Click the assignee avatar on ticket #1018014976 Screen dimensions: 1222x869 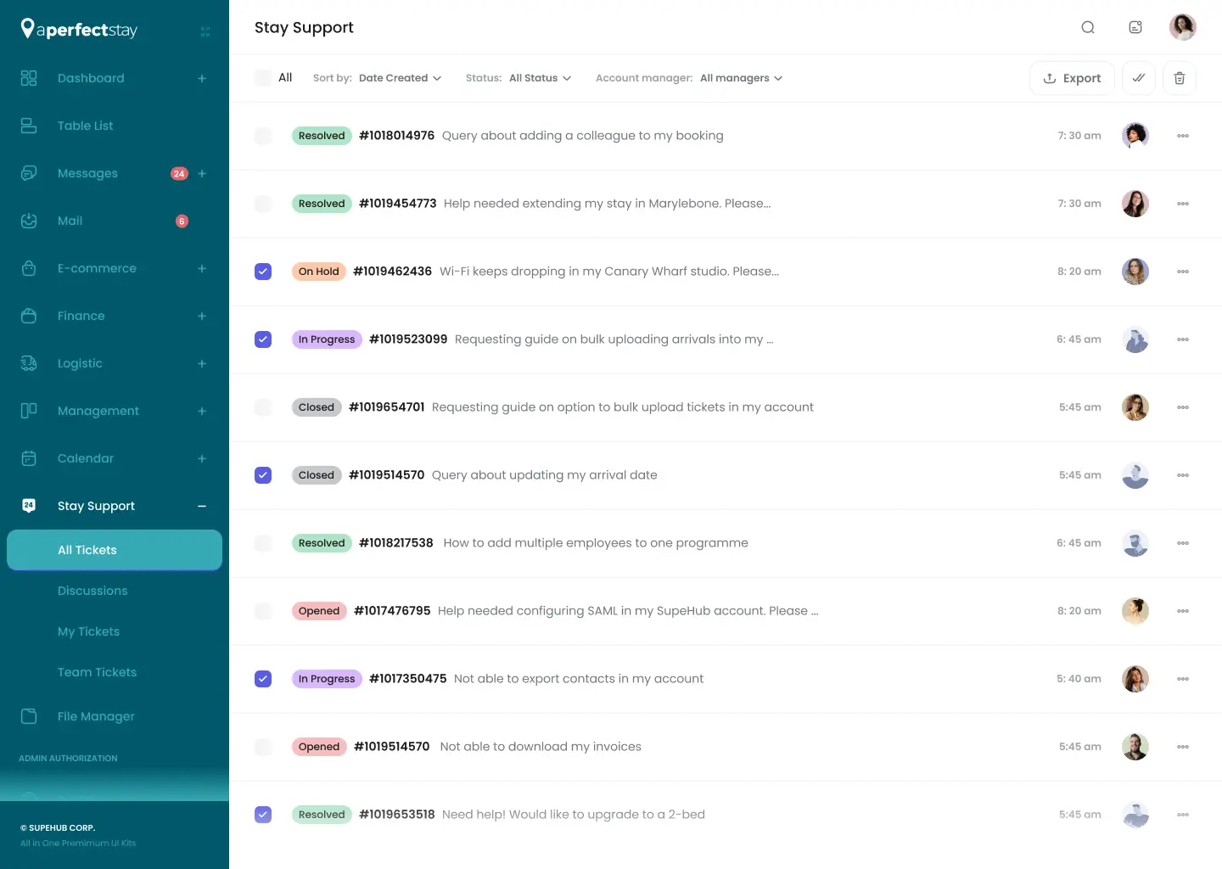coord(1135,136)
